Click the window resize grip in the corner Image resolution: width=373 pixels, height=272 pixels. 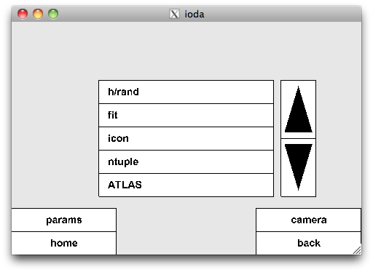357,250
